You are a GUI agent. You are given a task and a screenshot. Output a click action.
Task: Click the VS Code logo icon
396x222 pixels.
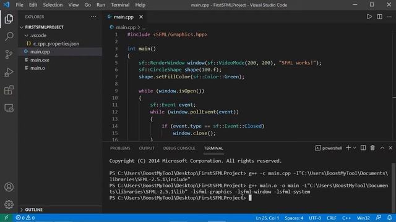6,5
